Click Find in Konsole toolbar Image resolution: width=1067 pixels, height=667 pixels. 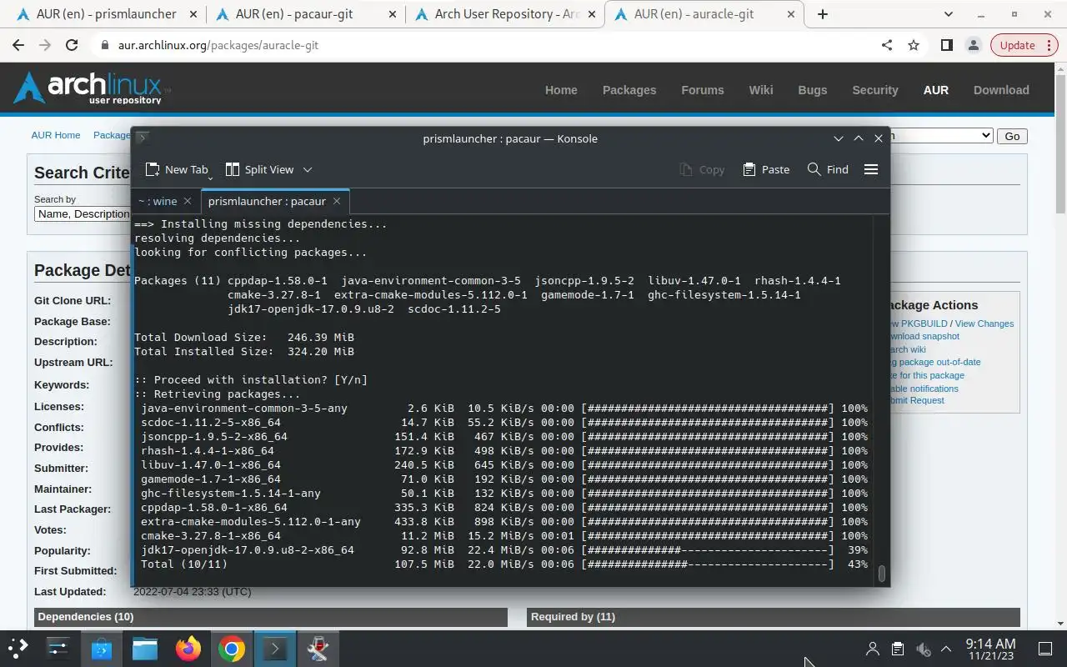click(828, 169)
